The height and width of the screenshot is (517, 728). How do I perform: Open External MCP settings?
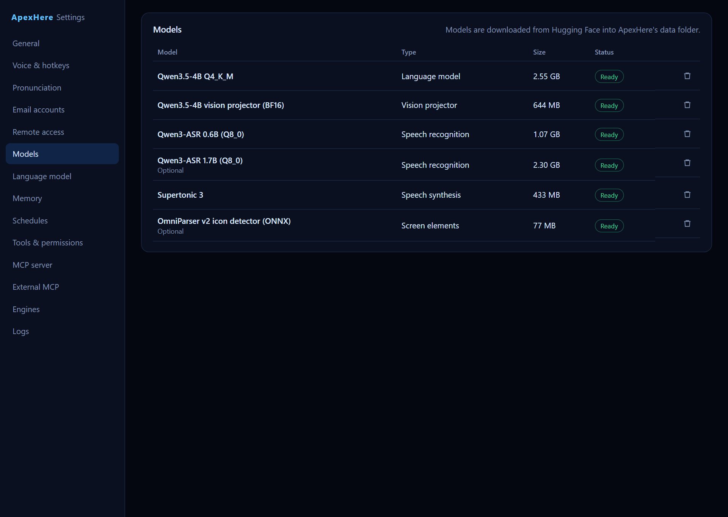pyautogui.click(x=62, y=287)
